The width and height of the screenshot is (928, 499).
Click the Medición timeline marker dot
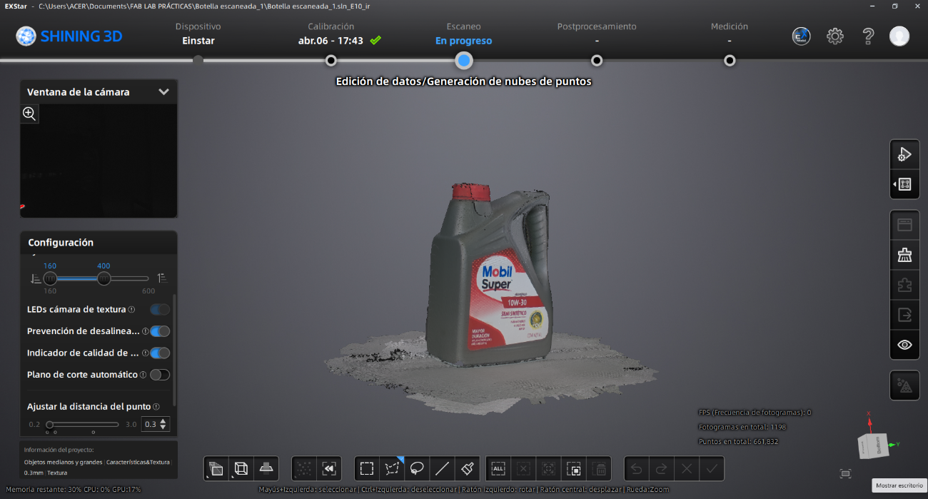point(730,61)
